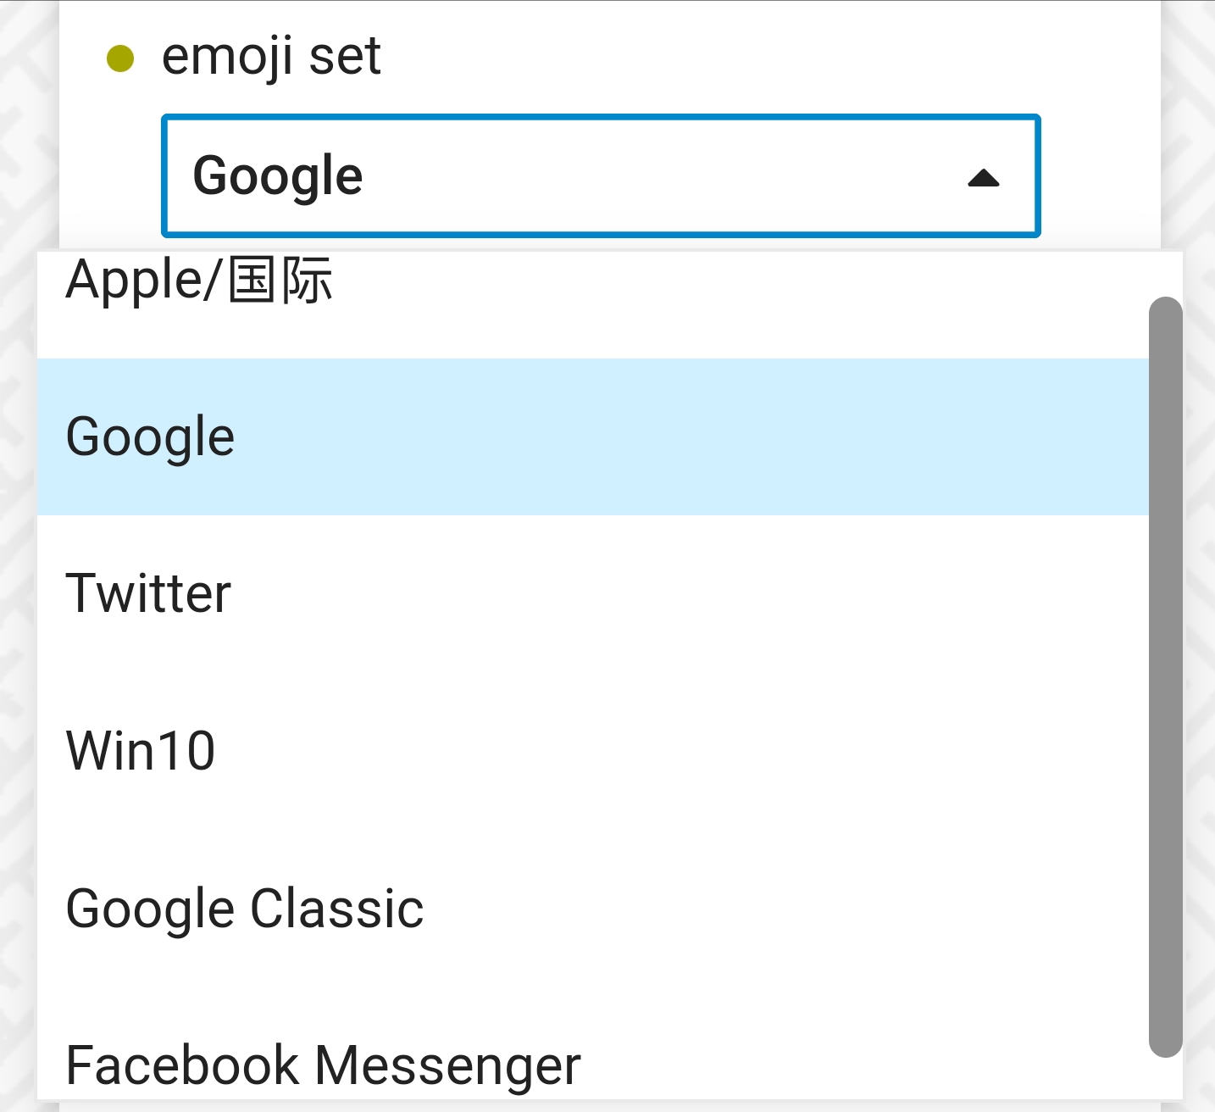Image resolution: width=1215 pixels, height=1112 pixels.
Task: Close the open emoji set dropdown
Action: 983,178
